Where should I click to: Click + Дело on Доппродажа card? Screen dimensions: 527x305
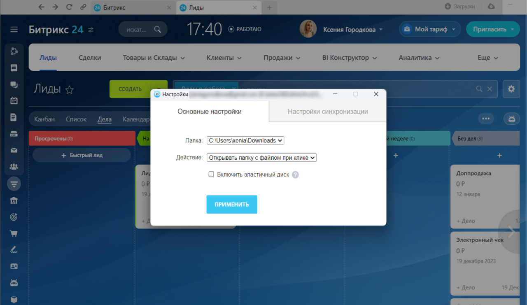pos(466,221)
